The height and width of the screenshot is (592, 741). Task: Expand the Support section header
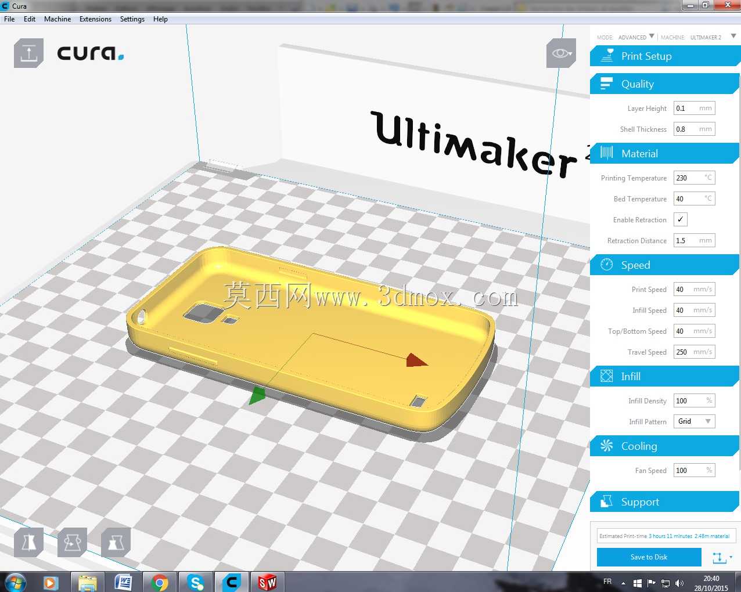(664, 501)
